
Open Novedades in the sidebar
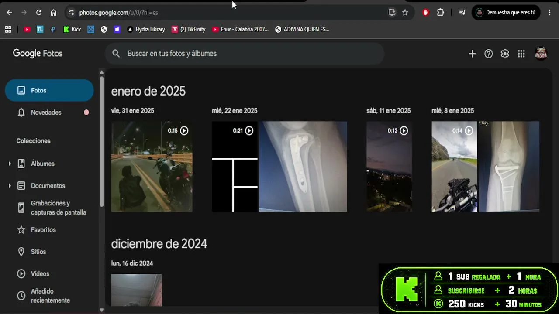pos(49,113)
